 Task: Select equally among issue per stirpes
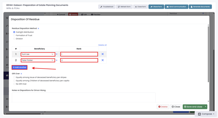tap(14, 77)
